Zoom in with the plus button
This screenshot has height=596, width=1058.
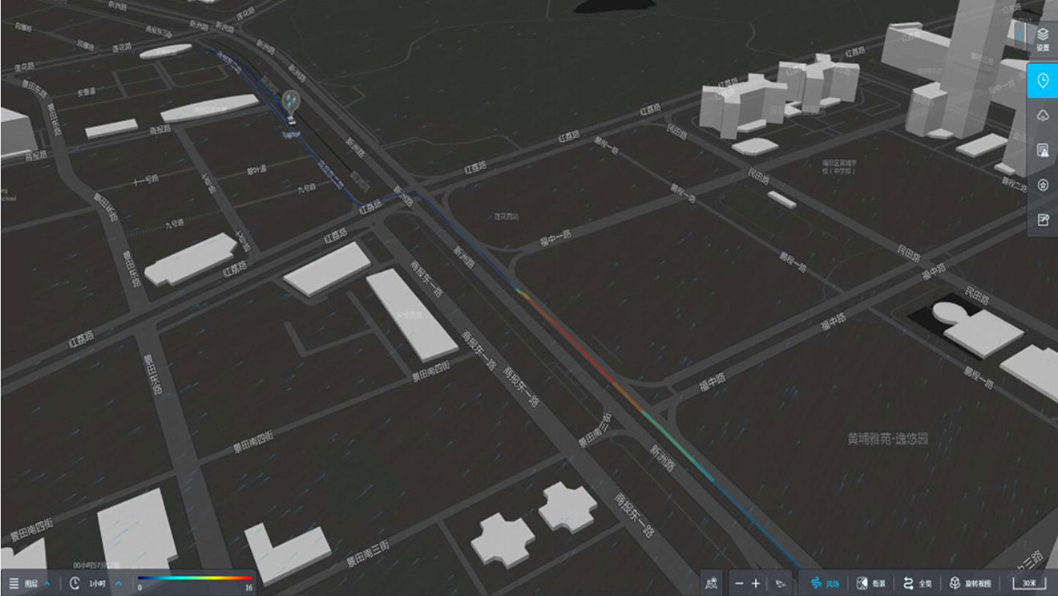[x=756, y=583]
